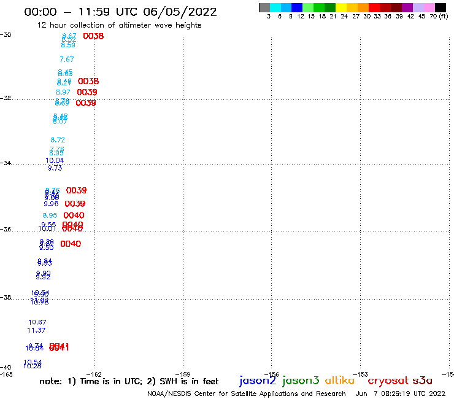The width and height of the screenshot is (454, 399).
Task: Click the -162 longitude axis label
Action: (94, 374)
